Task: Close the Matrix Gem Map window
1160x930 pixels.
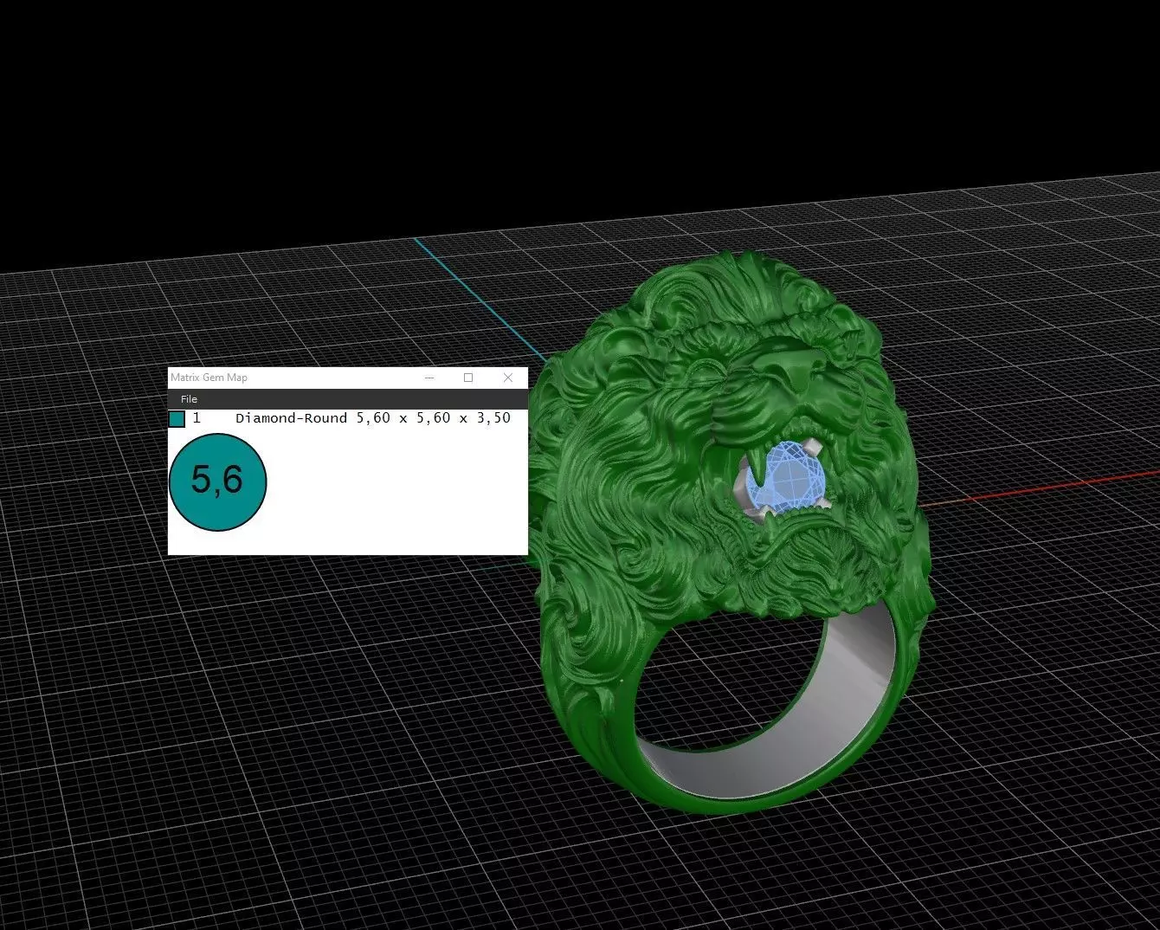Action: (508, 378)
